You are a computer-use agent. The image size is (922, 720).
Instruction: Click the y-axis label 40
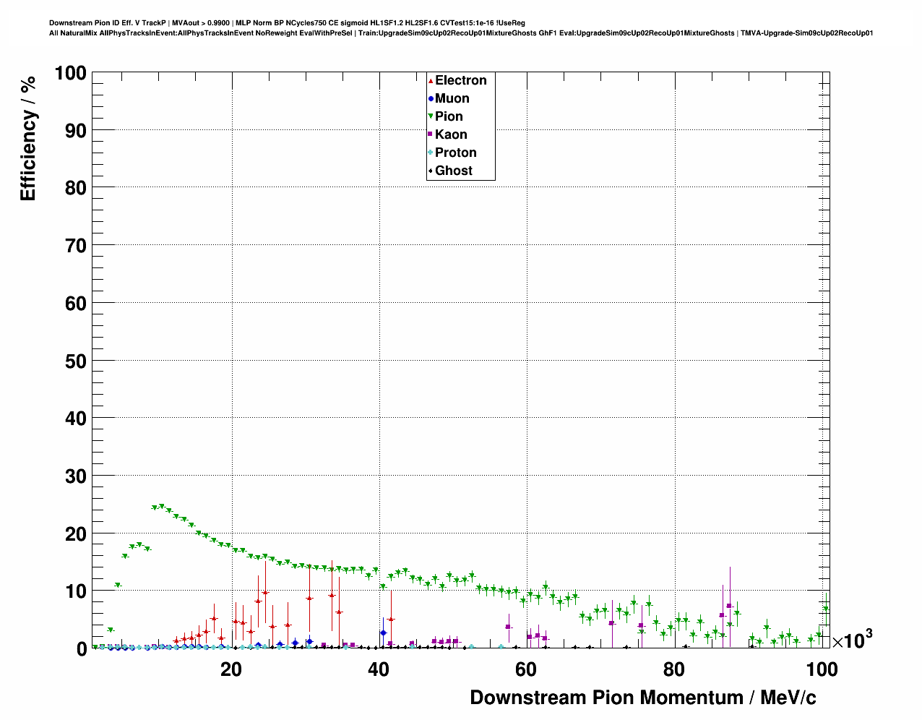point(76,419)
